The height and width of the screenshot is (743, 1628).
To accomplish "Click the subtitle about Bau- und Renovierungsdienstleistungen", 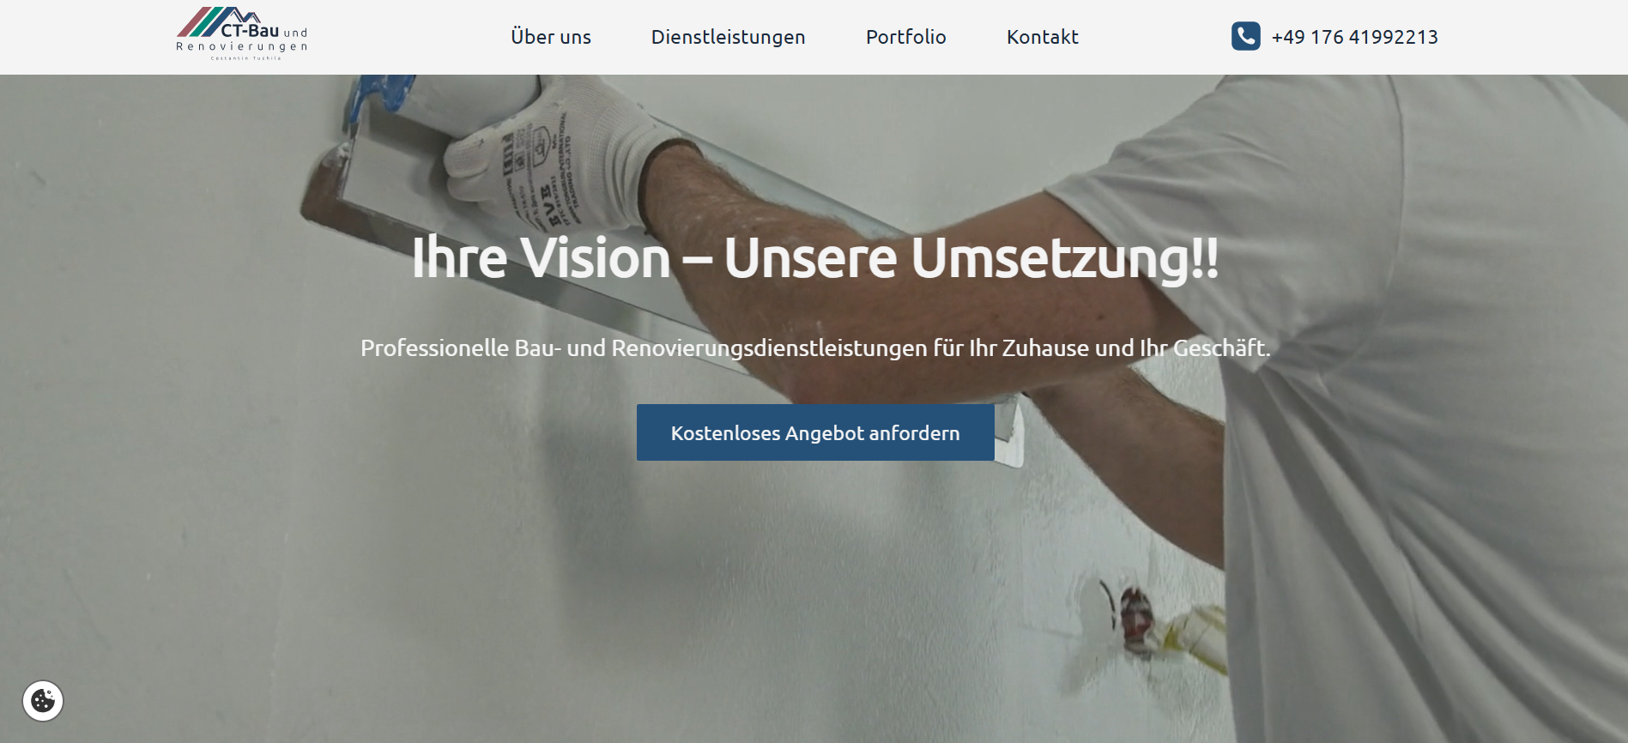I will 815,348.
